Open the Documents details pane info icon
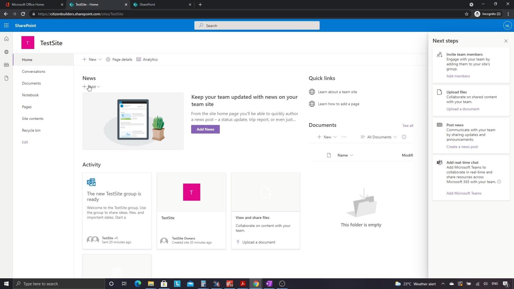 [404, 137]
